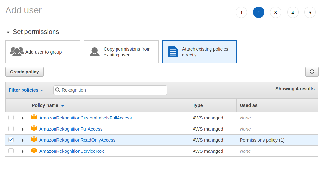The height and width of the screenshot is (175, 328).
Task: Click None in the AmazonRekognitionCustomLabelsFullAccess row
Action: (x=245, y=118)
